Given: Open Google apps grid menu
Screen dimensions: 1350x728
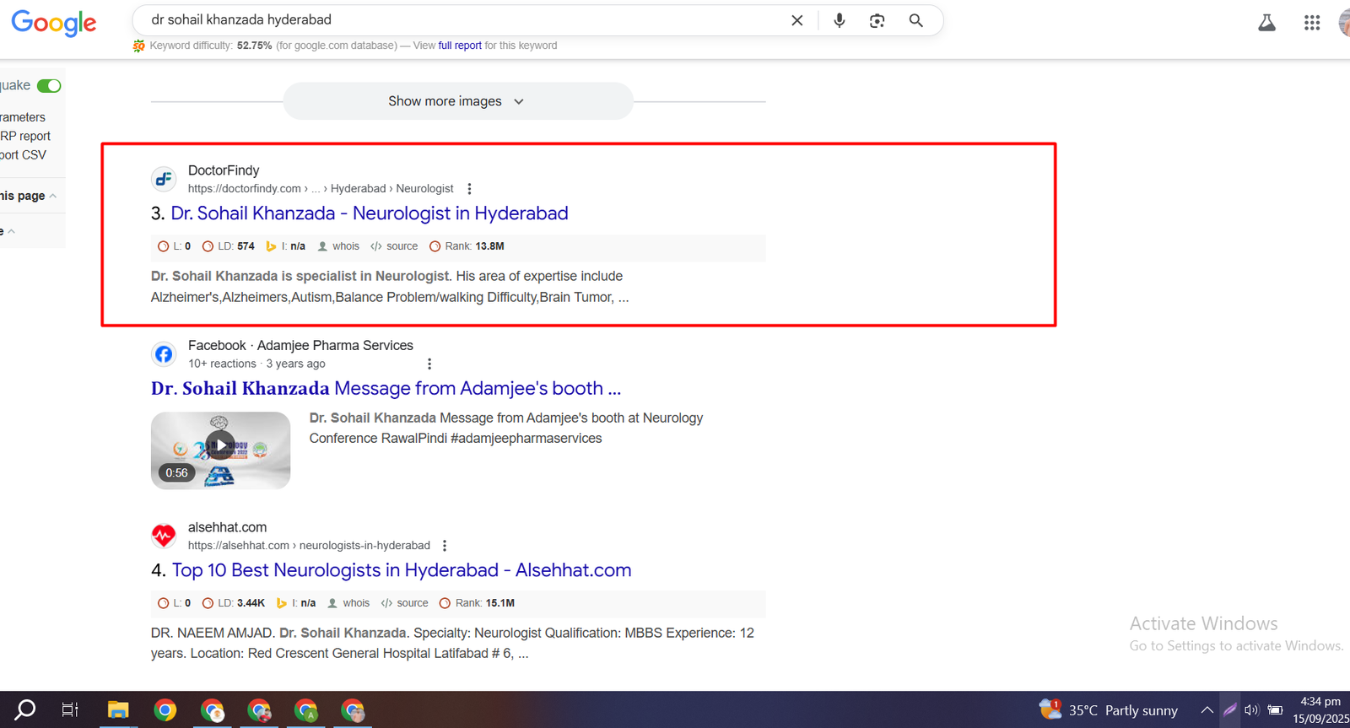Looking at the screenshot, I should click(1311, 23).
